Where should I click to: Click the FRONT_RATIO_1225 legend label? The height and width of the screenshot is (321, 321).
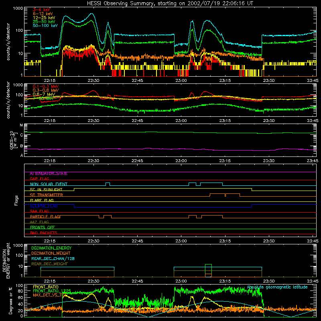click(x=52, y=291)
